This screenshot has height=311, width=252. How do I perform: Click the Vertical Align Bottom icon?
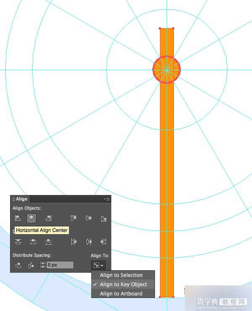pyautogui.click(x=104, y=219)
